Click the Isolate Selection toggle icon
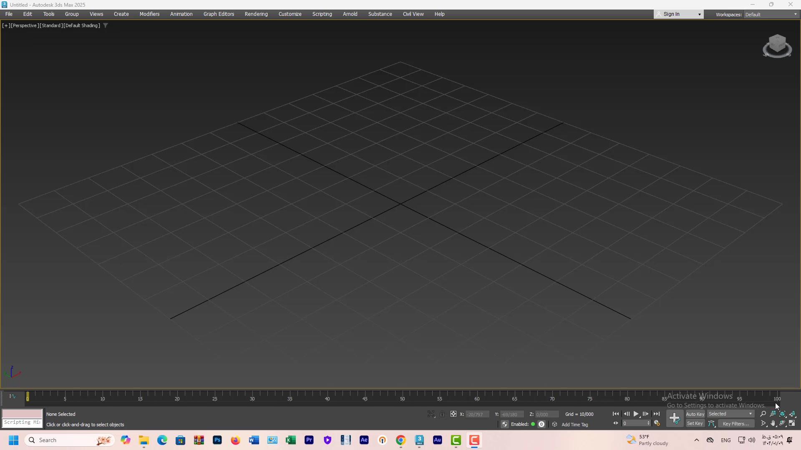 431,414
